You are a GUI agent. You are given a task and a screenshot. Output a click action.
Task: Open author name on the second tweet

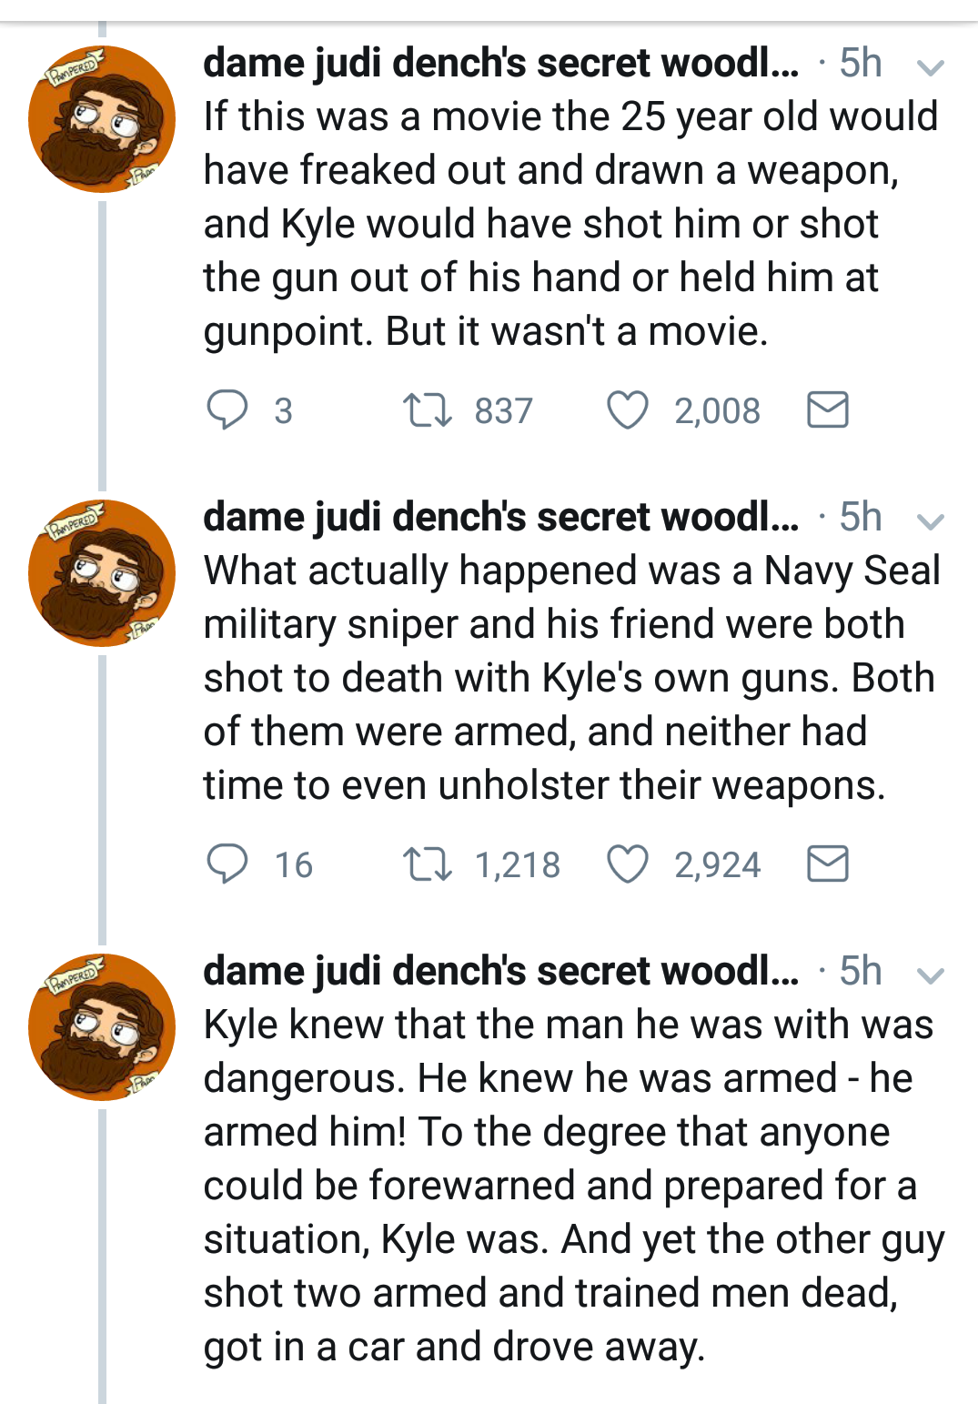tap(500, 517)
